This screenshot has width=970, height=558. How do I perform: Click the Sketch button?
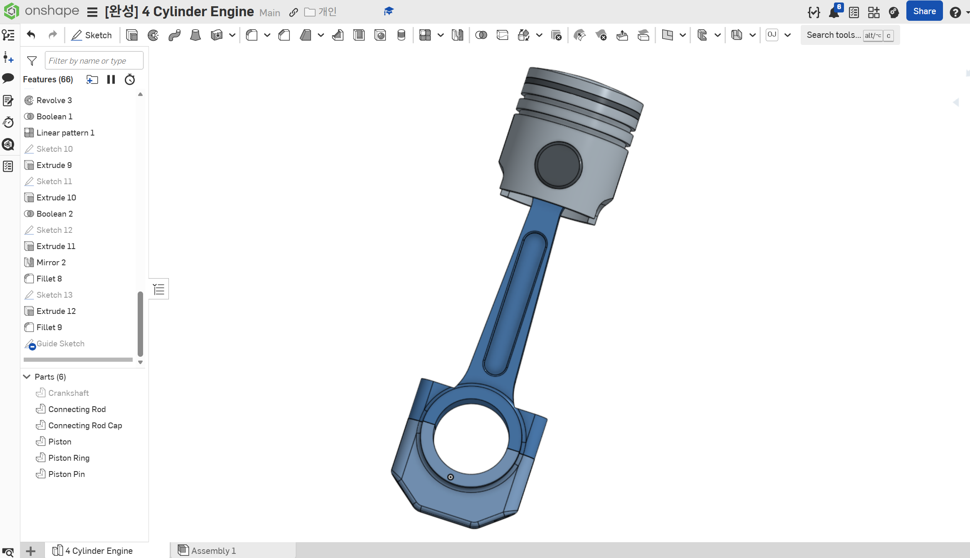(x=92, y=35)
